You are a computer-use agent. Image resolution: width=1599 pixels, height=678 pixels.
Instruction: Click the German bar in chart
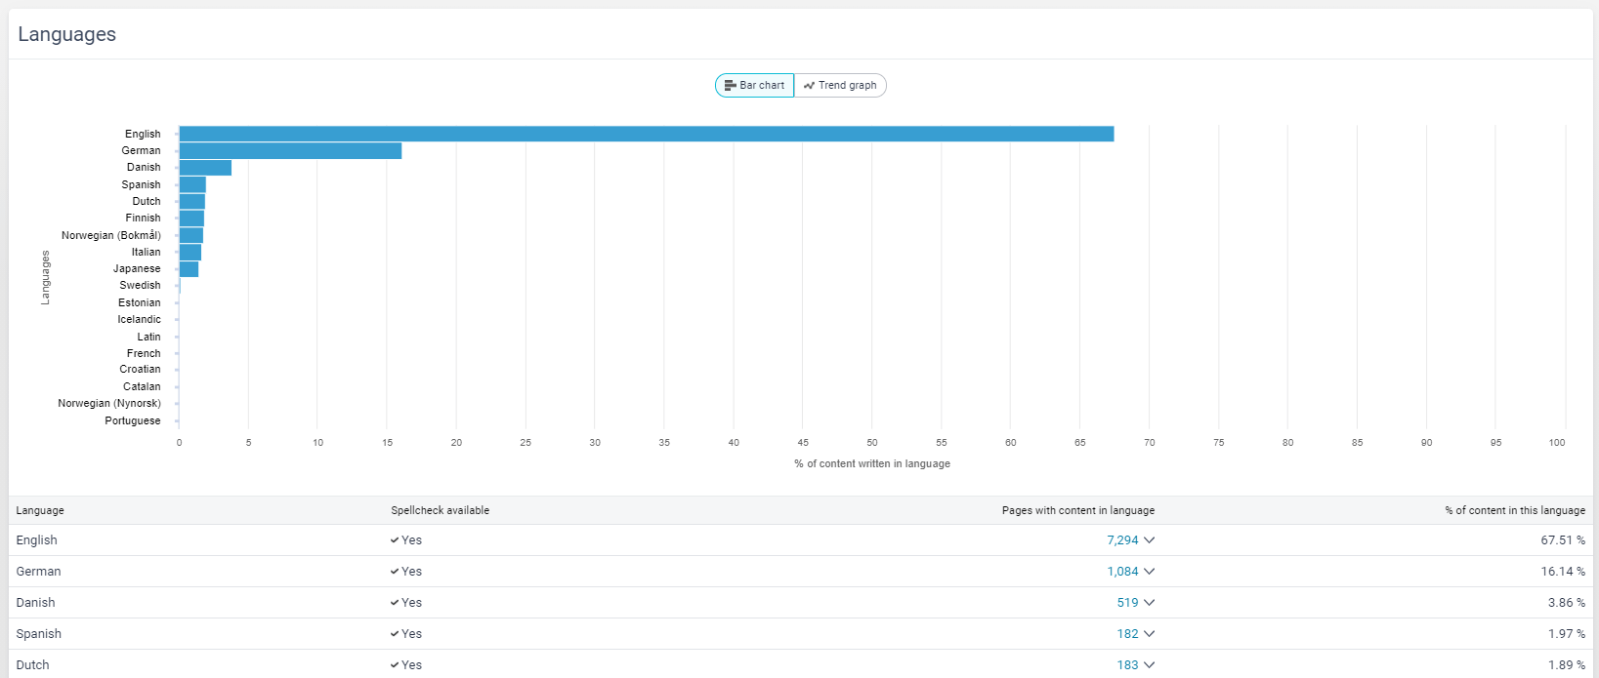pyautogui.click(x=290, y=151)
